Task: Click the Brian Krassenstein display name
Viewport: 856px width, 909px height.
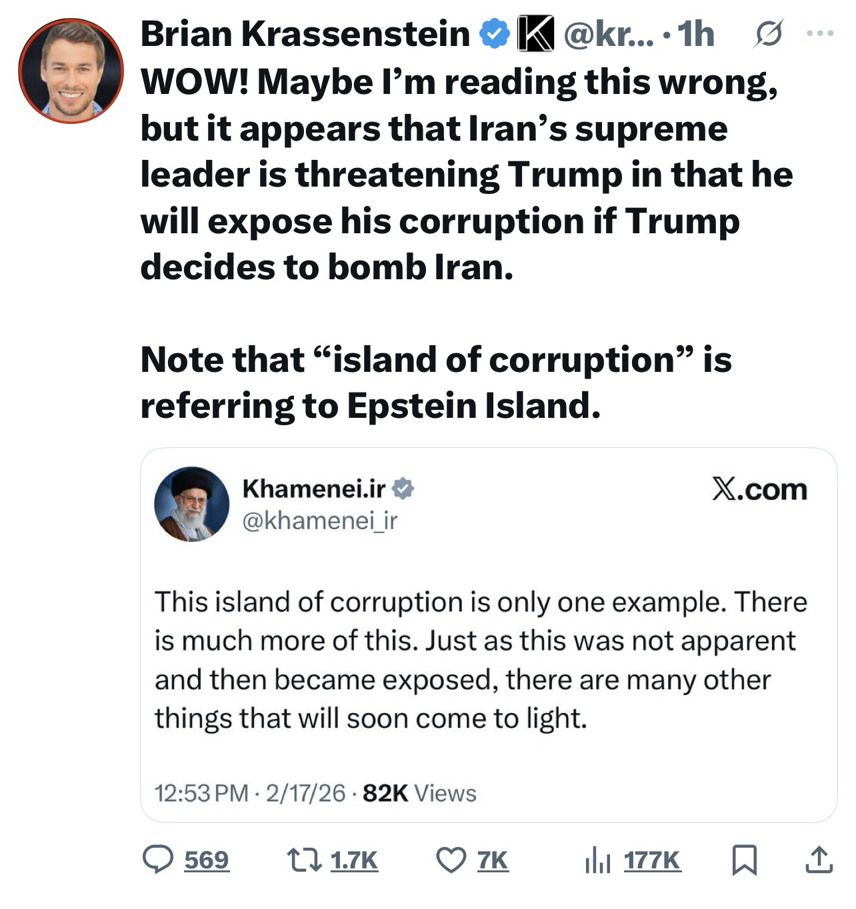Action: (x=305, y=34)
